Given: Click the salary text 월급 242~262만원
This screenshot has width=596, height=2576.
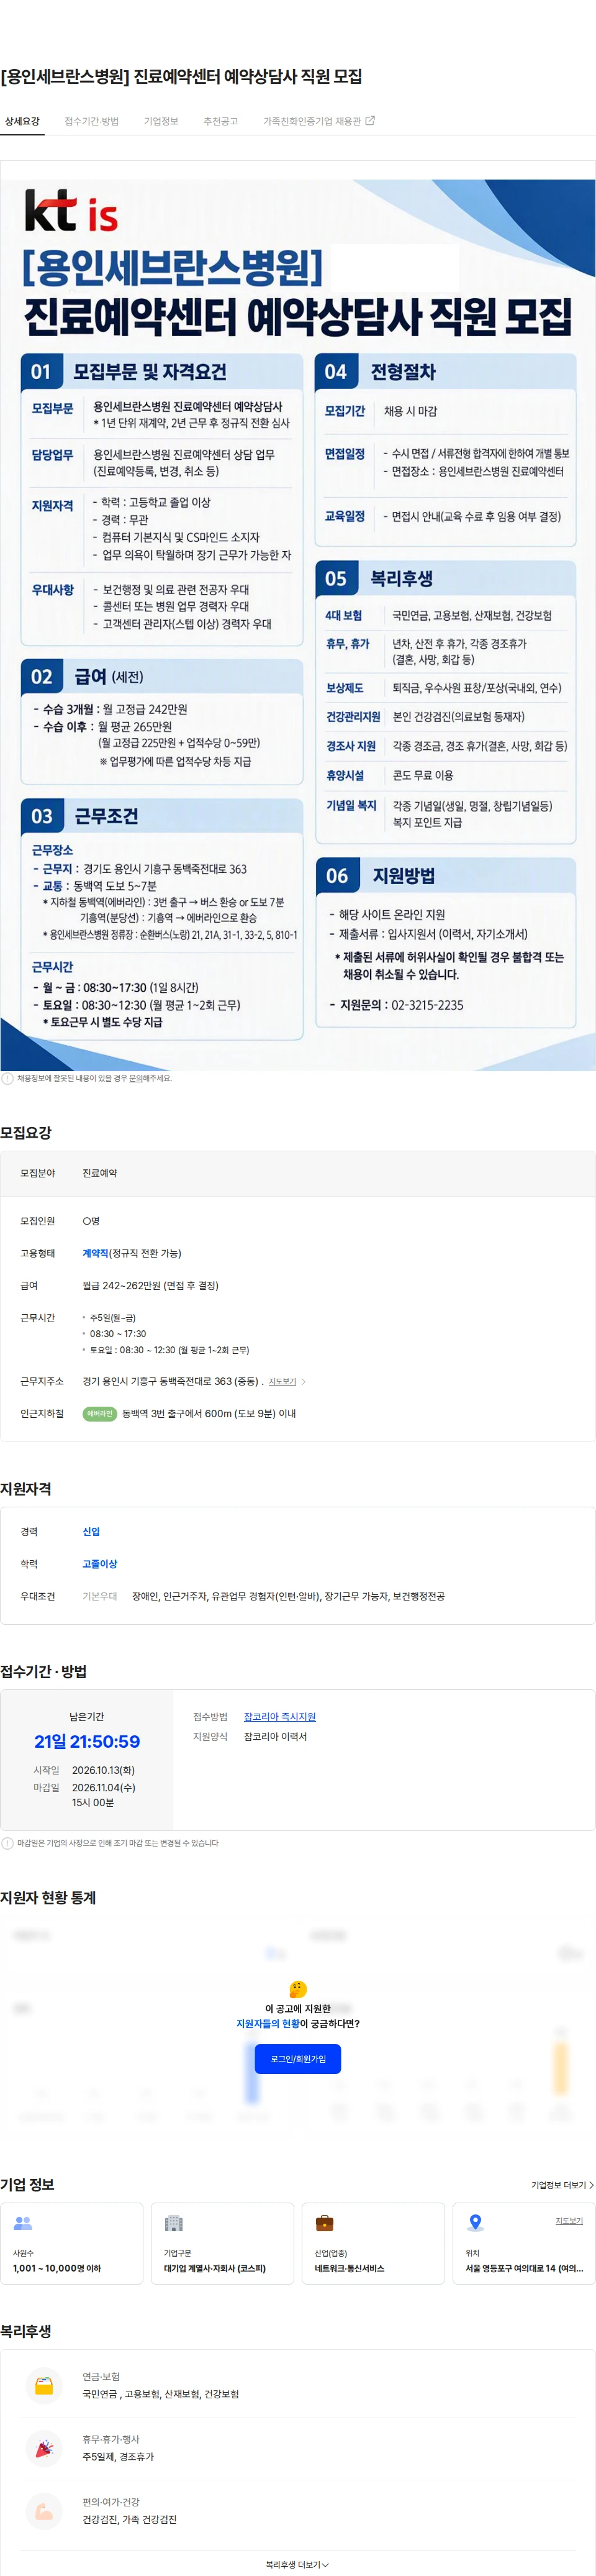Looking at the screenshot, I should (x=150, y=1285).
